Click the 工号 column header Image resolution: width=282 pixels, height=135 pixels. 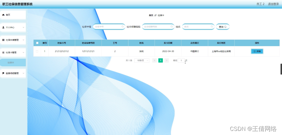point(115,43)
